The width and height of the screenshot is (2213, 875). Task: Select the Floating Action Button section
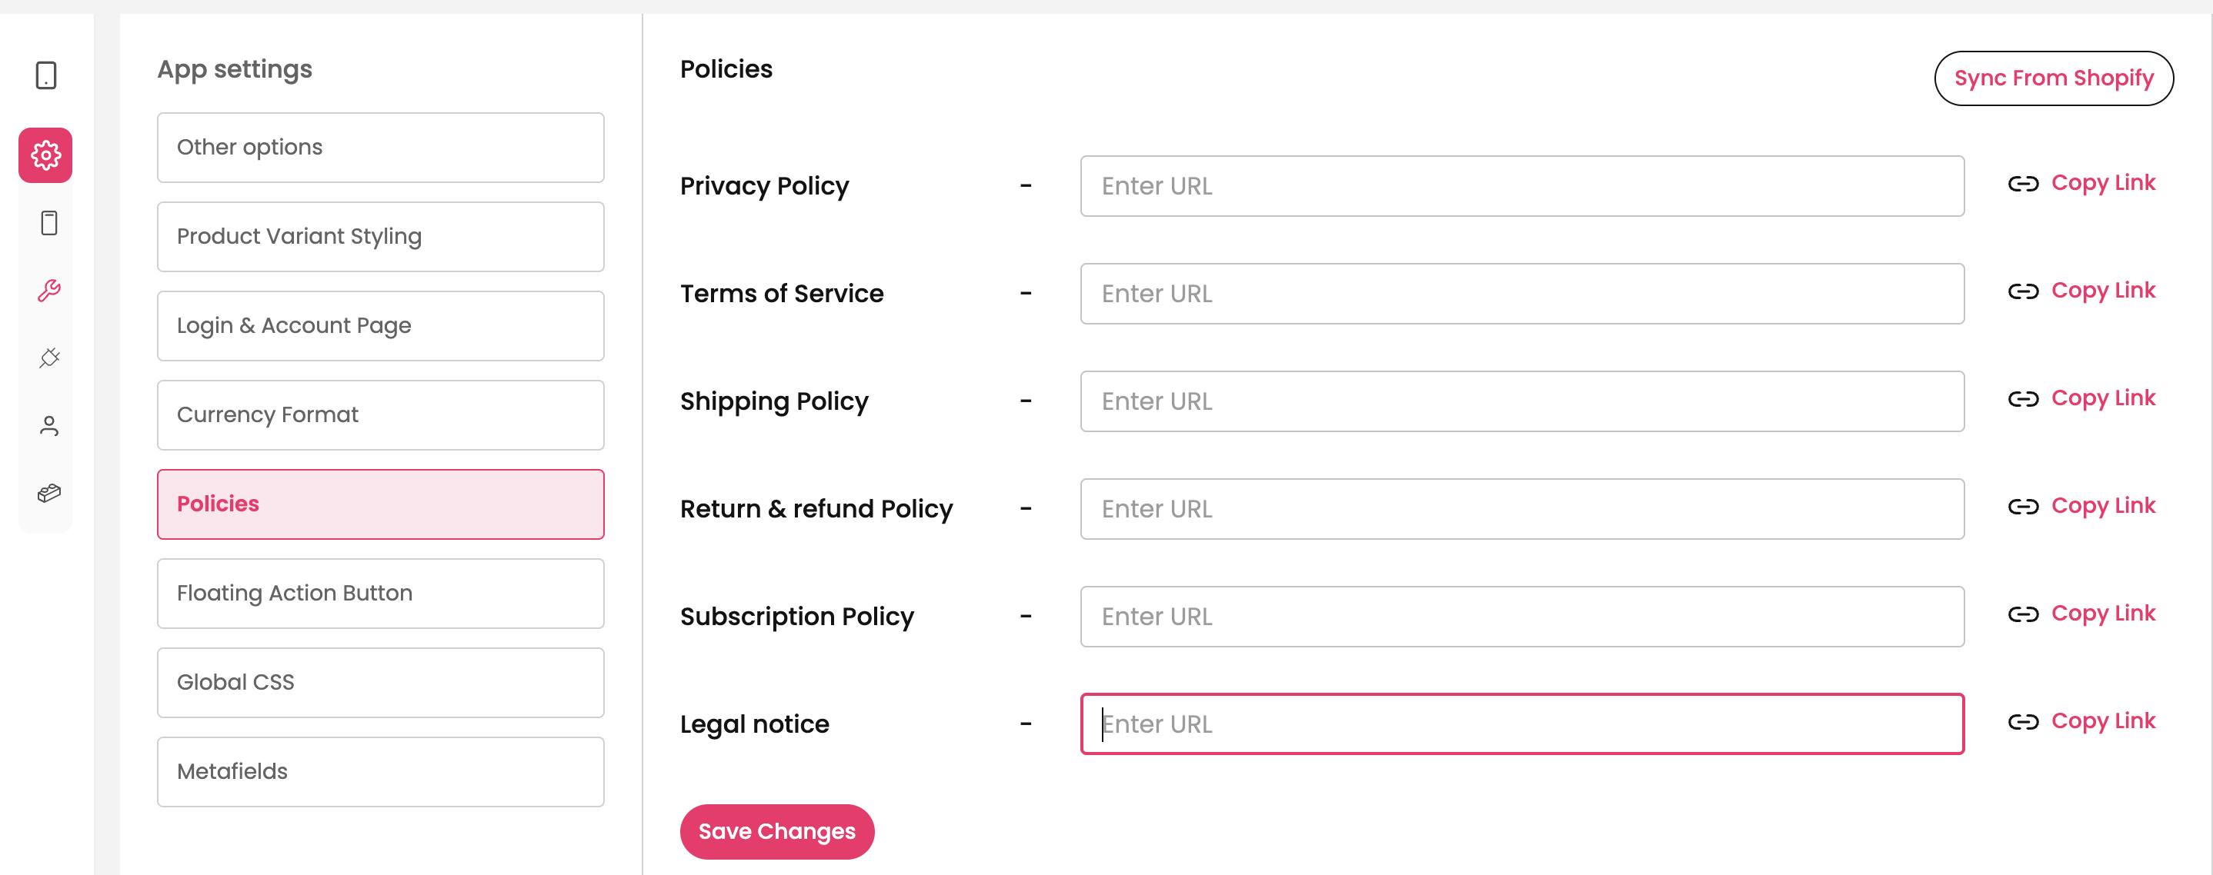click(x=381, y=594)
